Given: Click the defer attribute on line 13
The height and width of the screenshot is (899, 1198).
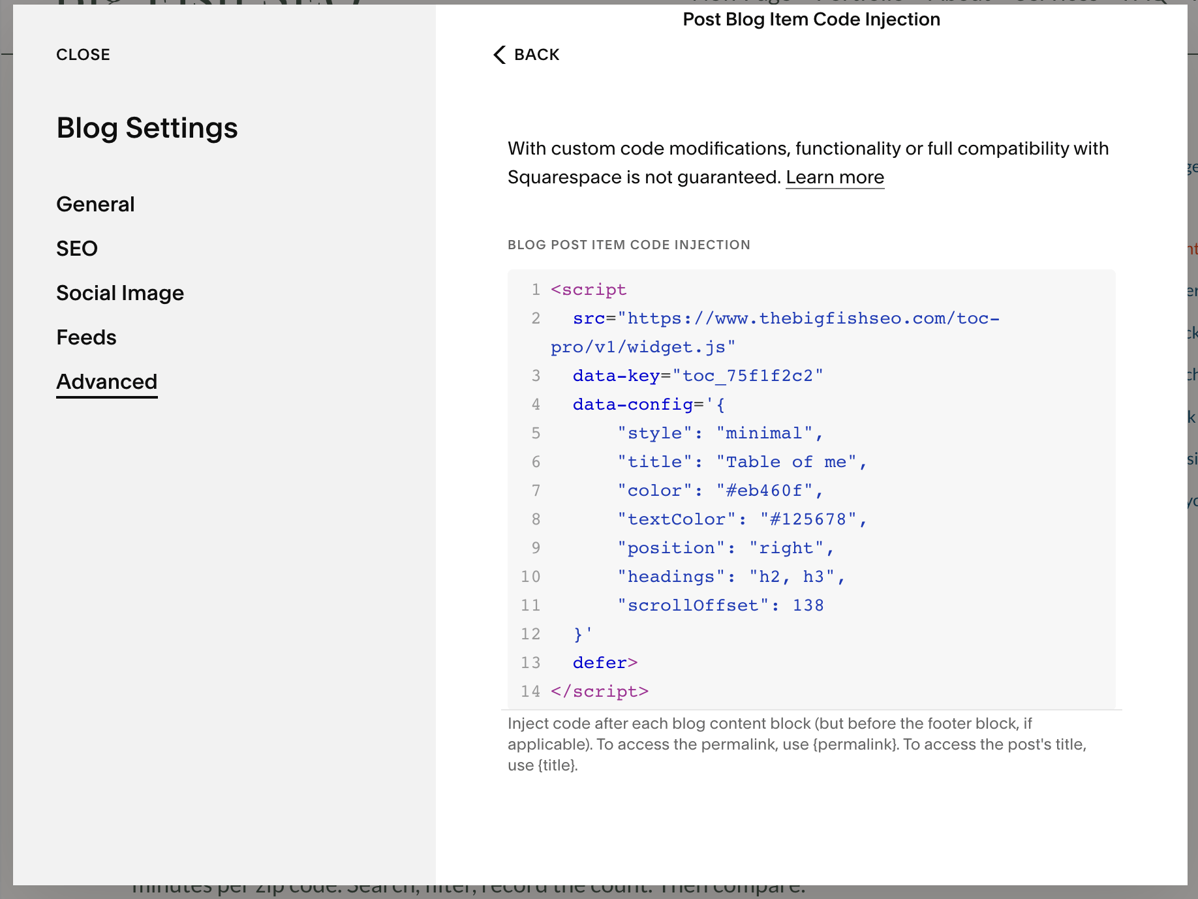Looking at the screenshot, I should (x=600, y=662).
